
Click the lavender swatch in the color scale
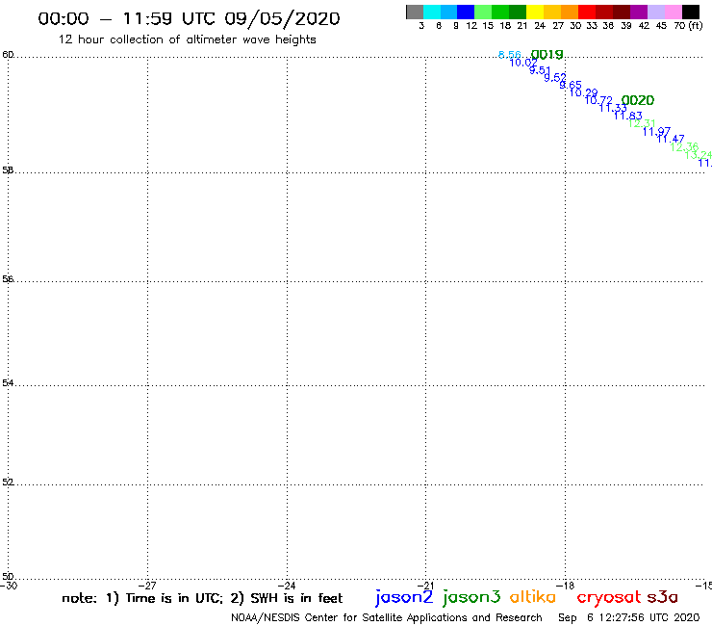(x=655, y=12)
